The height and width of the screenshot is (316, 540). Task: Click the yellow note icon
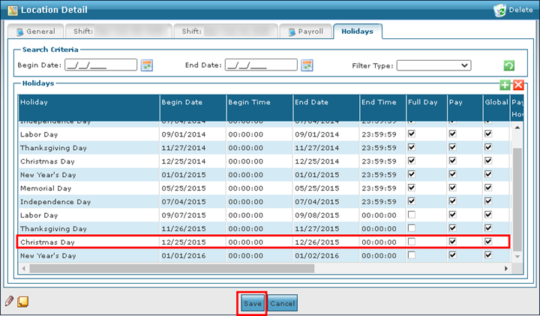(x=23, y=302)
